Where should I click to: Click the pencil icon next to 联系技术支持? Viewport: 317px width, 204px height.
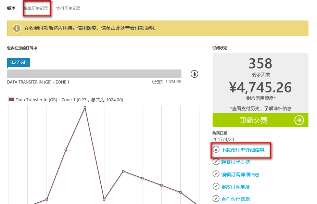(216, 162)
